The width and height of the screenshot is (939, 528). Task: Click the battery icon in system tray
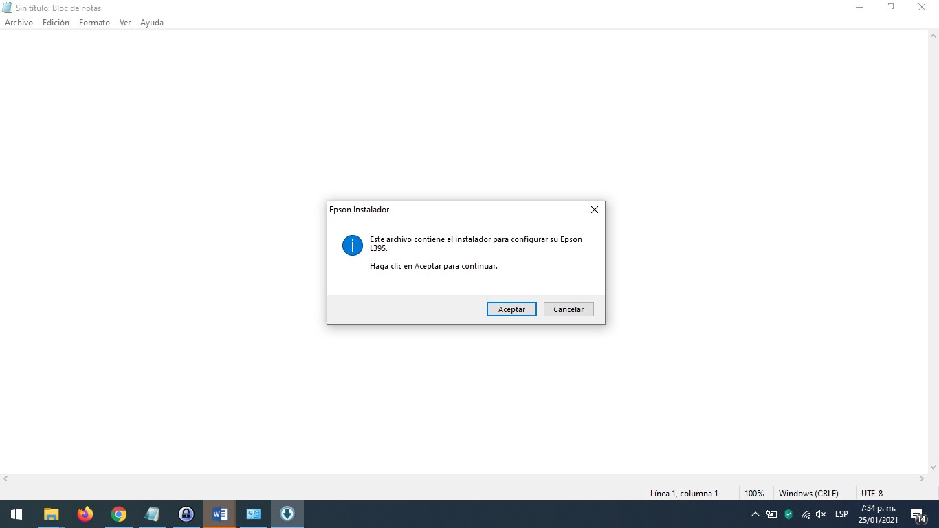[x=772, y=514]
